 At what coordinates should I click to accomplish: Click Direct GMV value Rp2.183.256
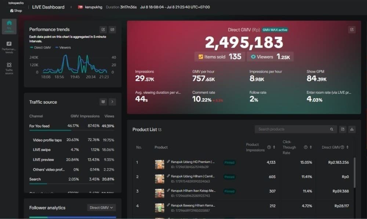point(338,163)
